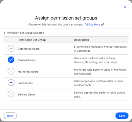
Task: Add the Service Users permission set group
Action: (x=11, y=94)
